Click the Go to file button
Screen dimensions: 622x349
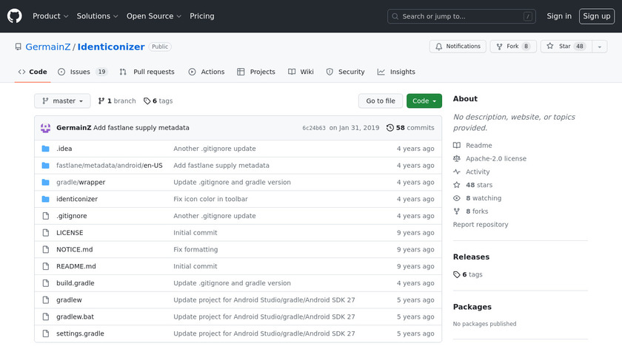(x=381, y=101)
